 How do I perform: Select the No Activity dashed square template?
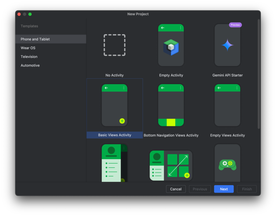pyautogui.click(x=115, y=45)
